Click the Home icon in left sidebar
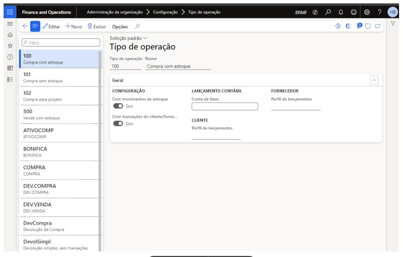Screen dimensions: 403x257 (10, 35)
